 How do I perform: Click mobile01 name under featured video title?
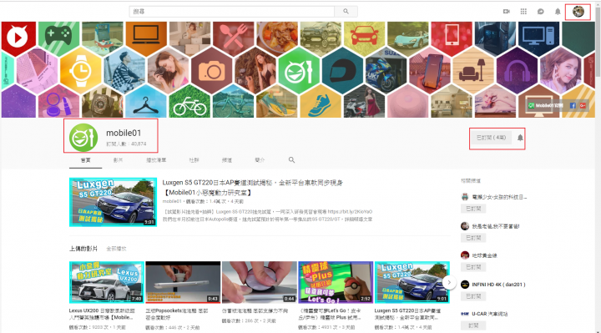(x=171, y=201)
